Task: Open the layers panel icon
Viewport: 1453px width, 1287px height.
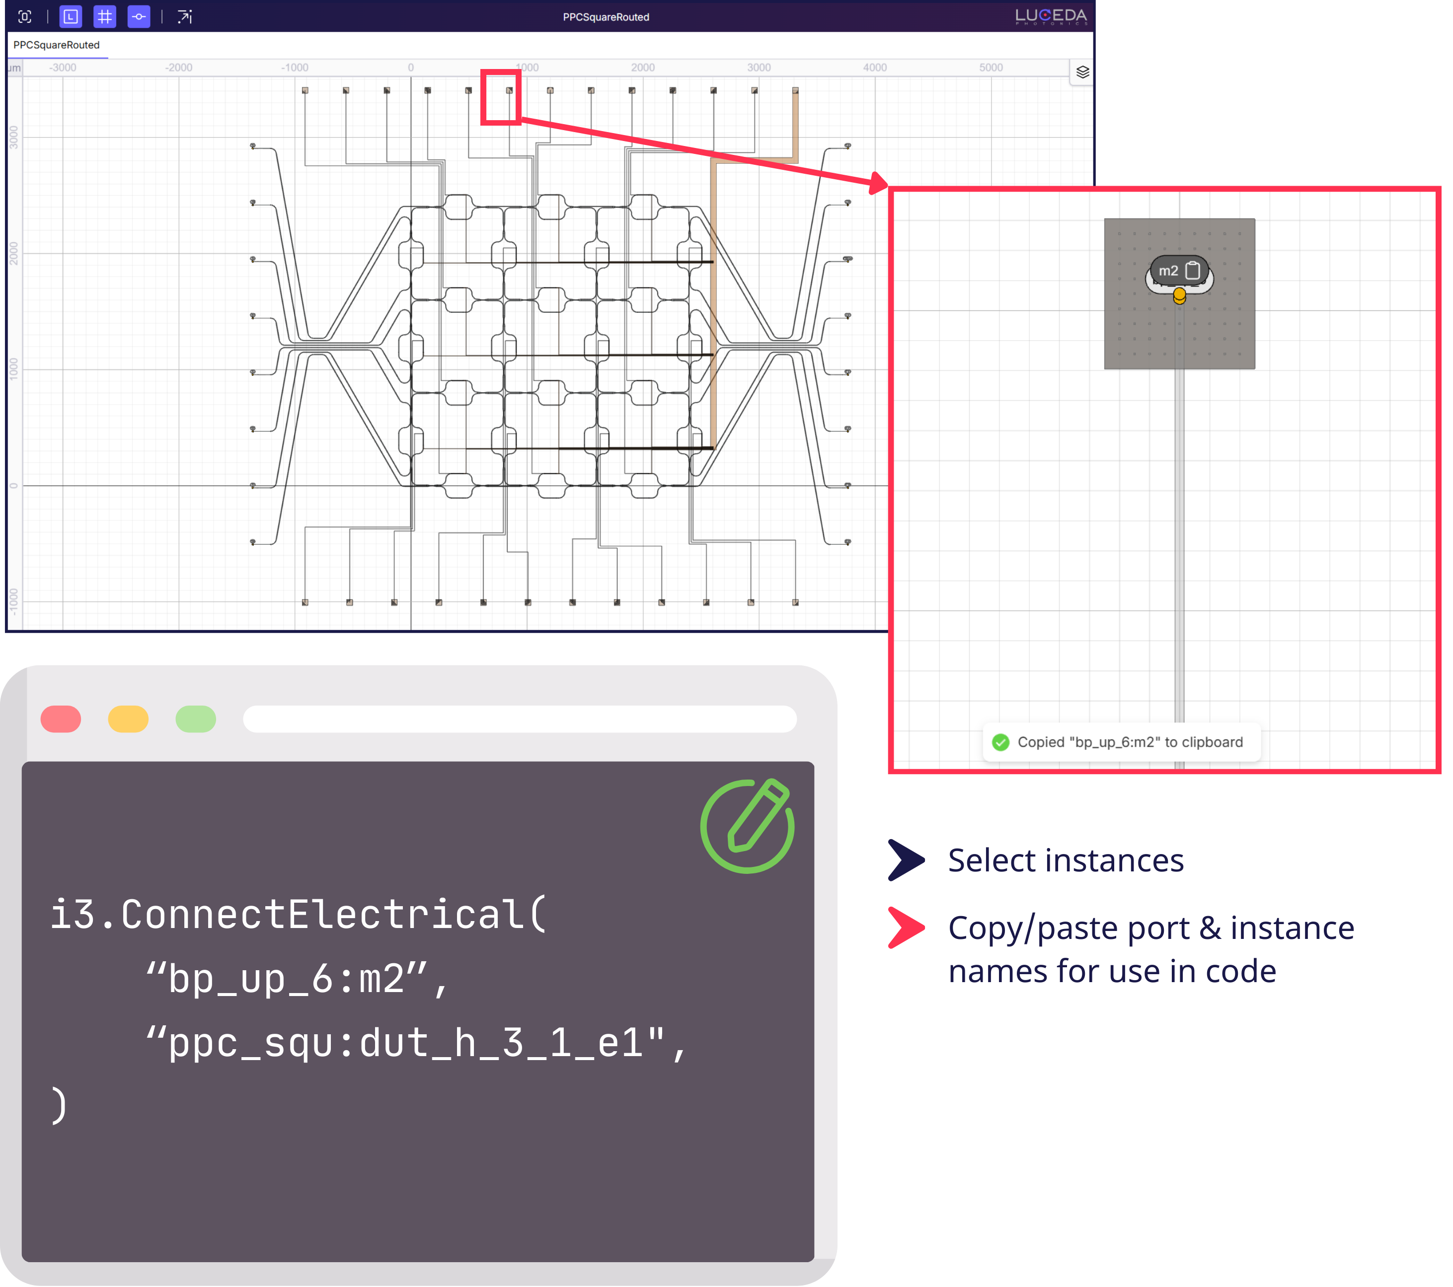Action: click(x=1082, y=72)
